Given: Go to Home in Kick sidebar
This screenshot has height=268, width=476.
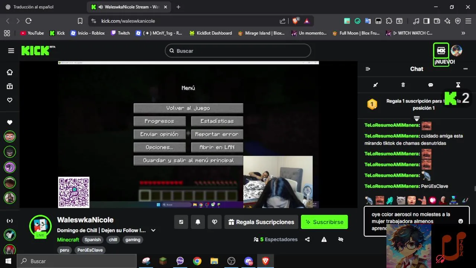Looking at the screenshot, I should 10,72.
